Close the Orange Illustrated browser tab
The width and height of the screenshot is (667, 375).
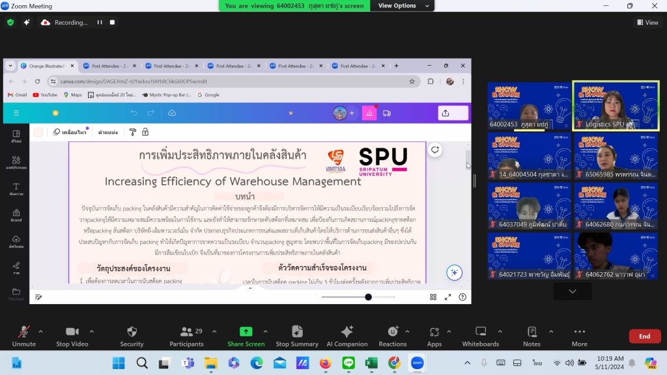point(72,66)
